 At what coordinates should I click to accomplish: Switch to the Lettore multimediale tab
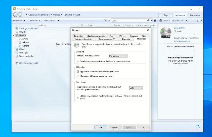(83, 39)
